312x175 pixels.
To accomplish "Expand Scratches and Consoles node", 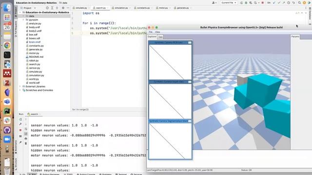I will tap(20, 90).
